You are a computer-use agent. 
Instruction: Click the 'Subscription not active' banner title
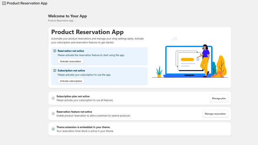71,71
